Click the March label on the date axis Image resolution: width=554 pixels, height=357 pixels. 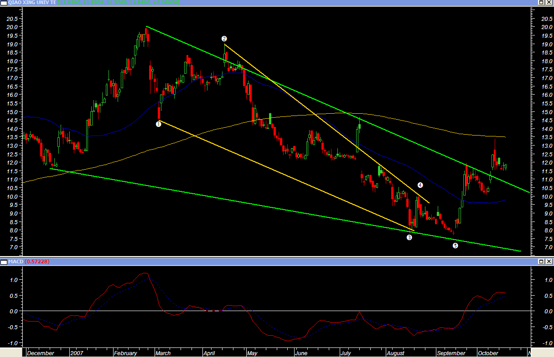pos(163,353)
